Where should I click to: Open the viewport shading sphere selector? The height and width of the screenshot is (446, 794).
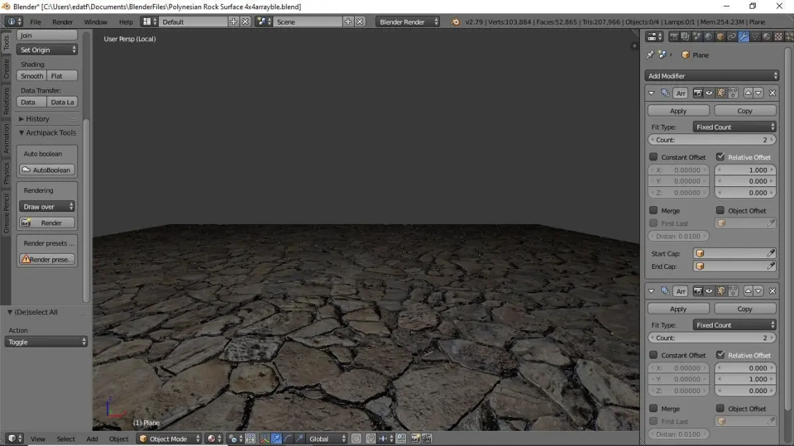pyautogui.click(x=214, y=438)
